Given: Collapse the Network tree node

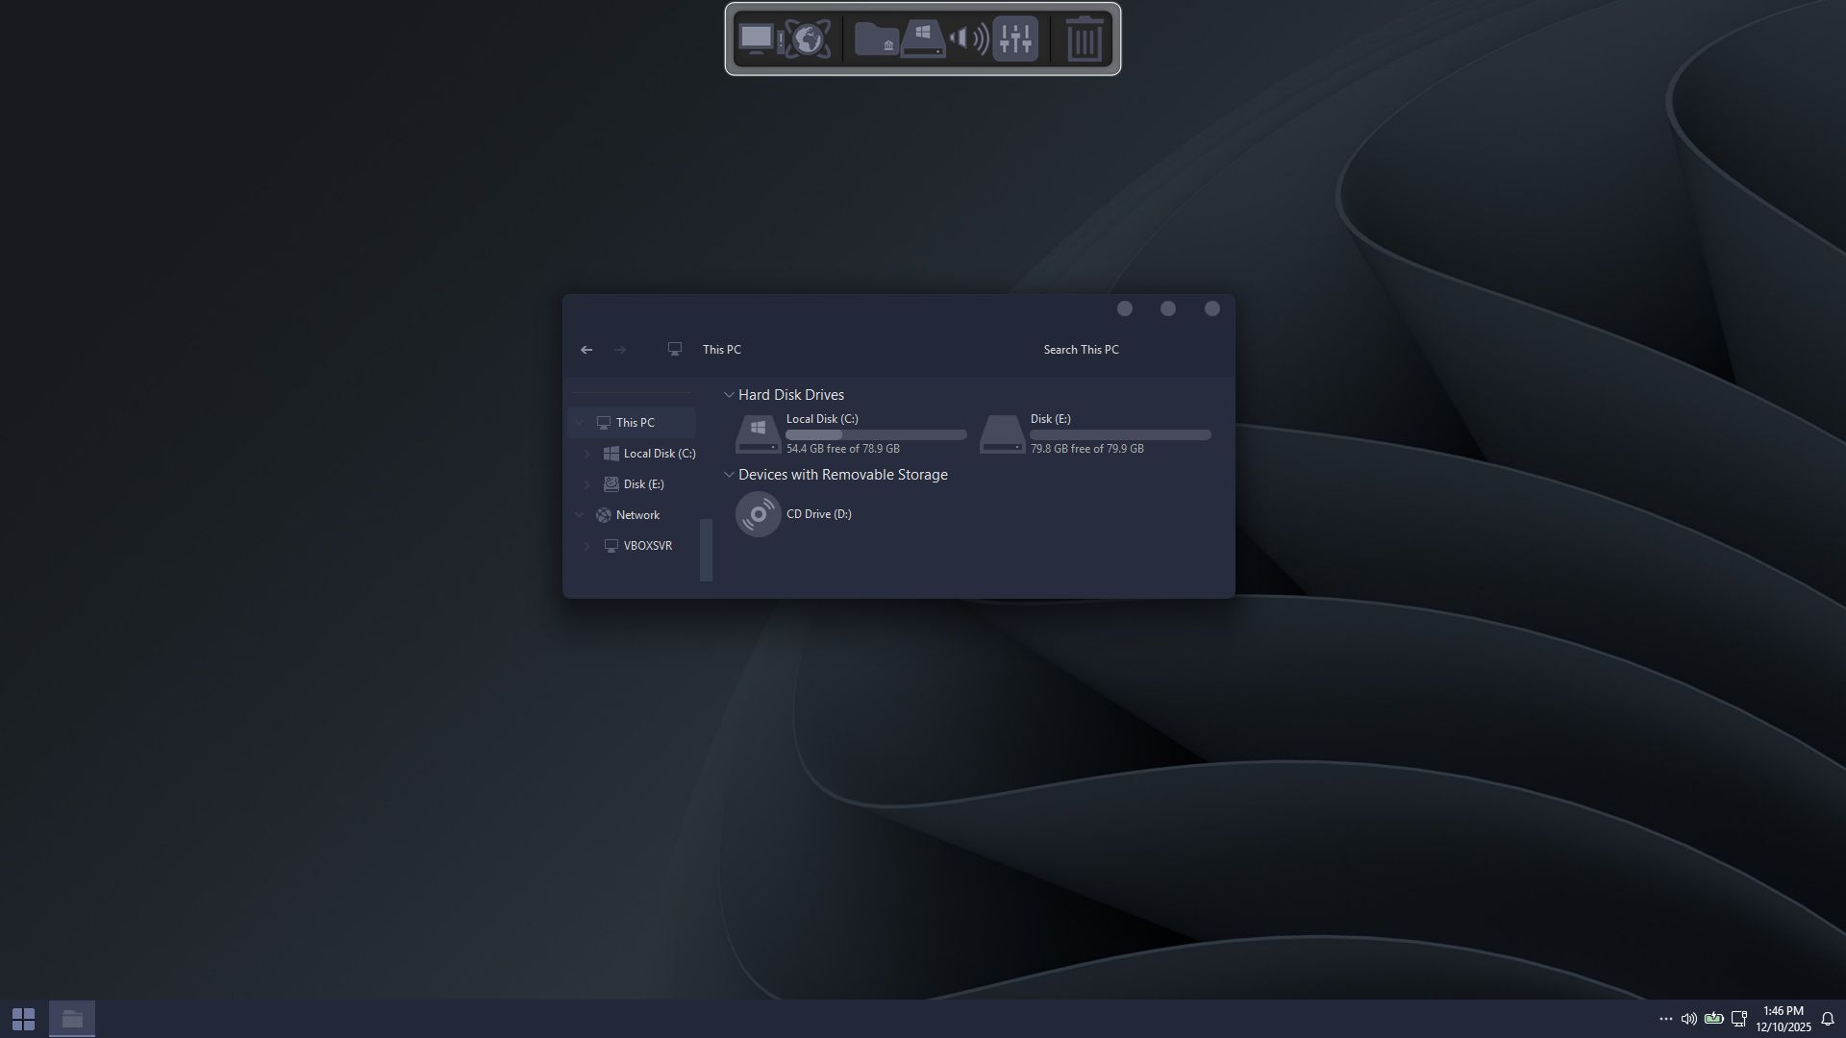Looking at the screenshot, I should tap(579, 515).
